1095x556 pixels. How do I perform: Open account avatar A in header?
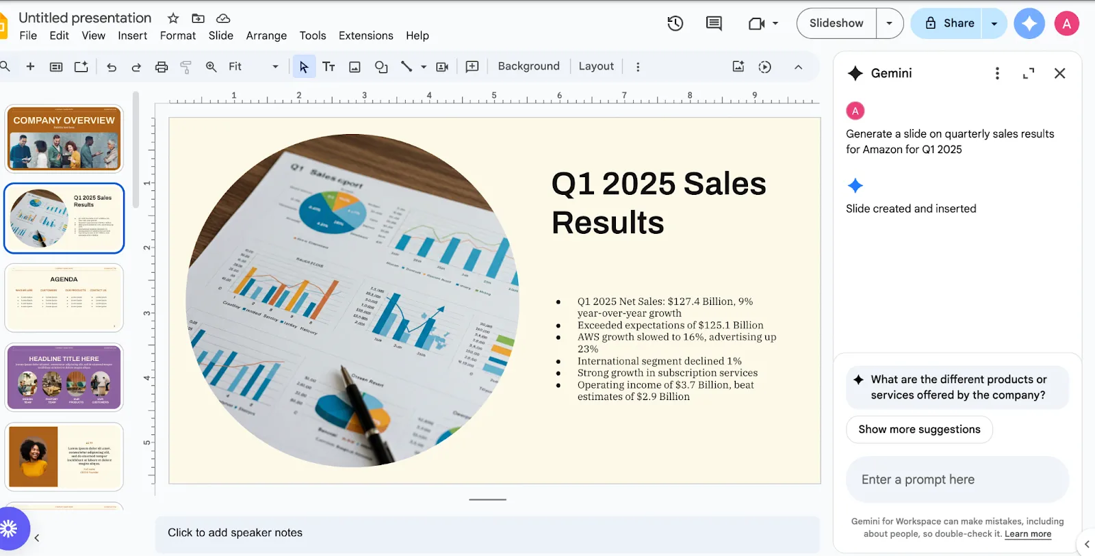[x=1066, y=23]
